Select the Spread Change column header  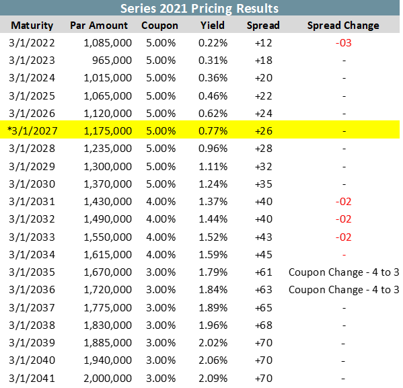pyautogui.click(x=343, y=26)
